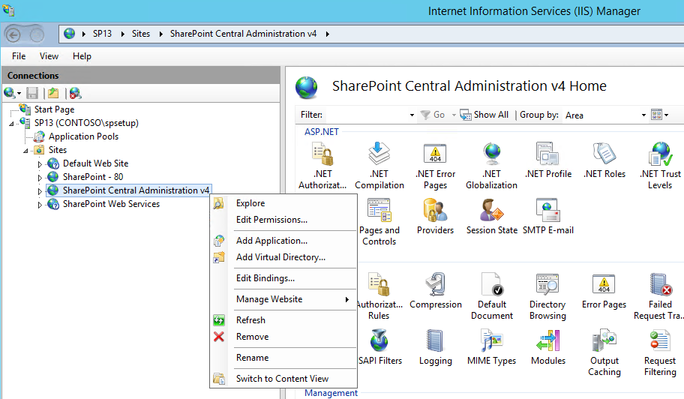Select Start Page in the tree
Viewport: 684px width, 399px height.
(x=54, y=109)
